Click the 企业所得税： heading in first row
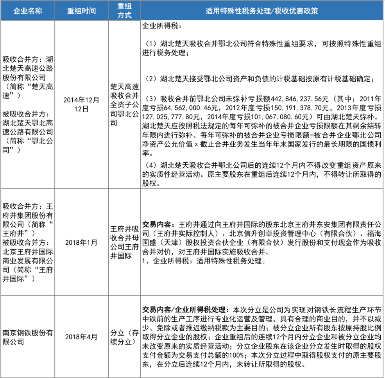 tap(161, 27)
